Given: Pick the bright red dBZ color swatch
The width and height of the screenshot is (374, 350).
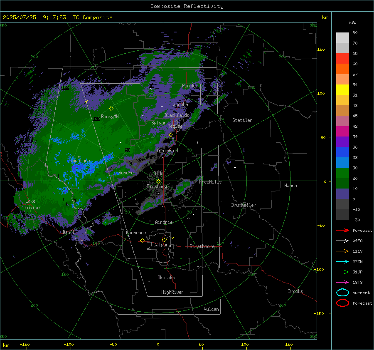Looking at the screenshot, I should 342,58.
